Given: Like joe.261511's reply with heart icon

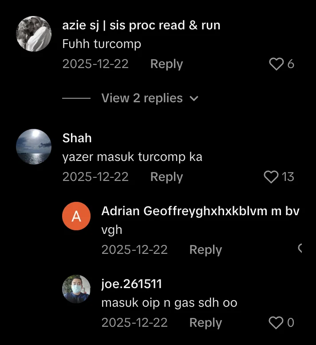Looking at the screenshot, I should [276, 323].
